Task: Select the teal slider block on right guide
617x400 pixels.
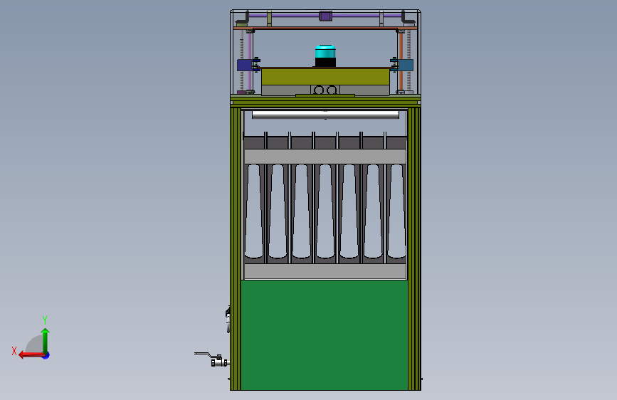Action: (x=406, y=65)
